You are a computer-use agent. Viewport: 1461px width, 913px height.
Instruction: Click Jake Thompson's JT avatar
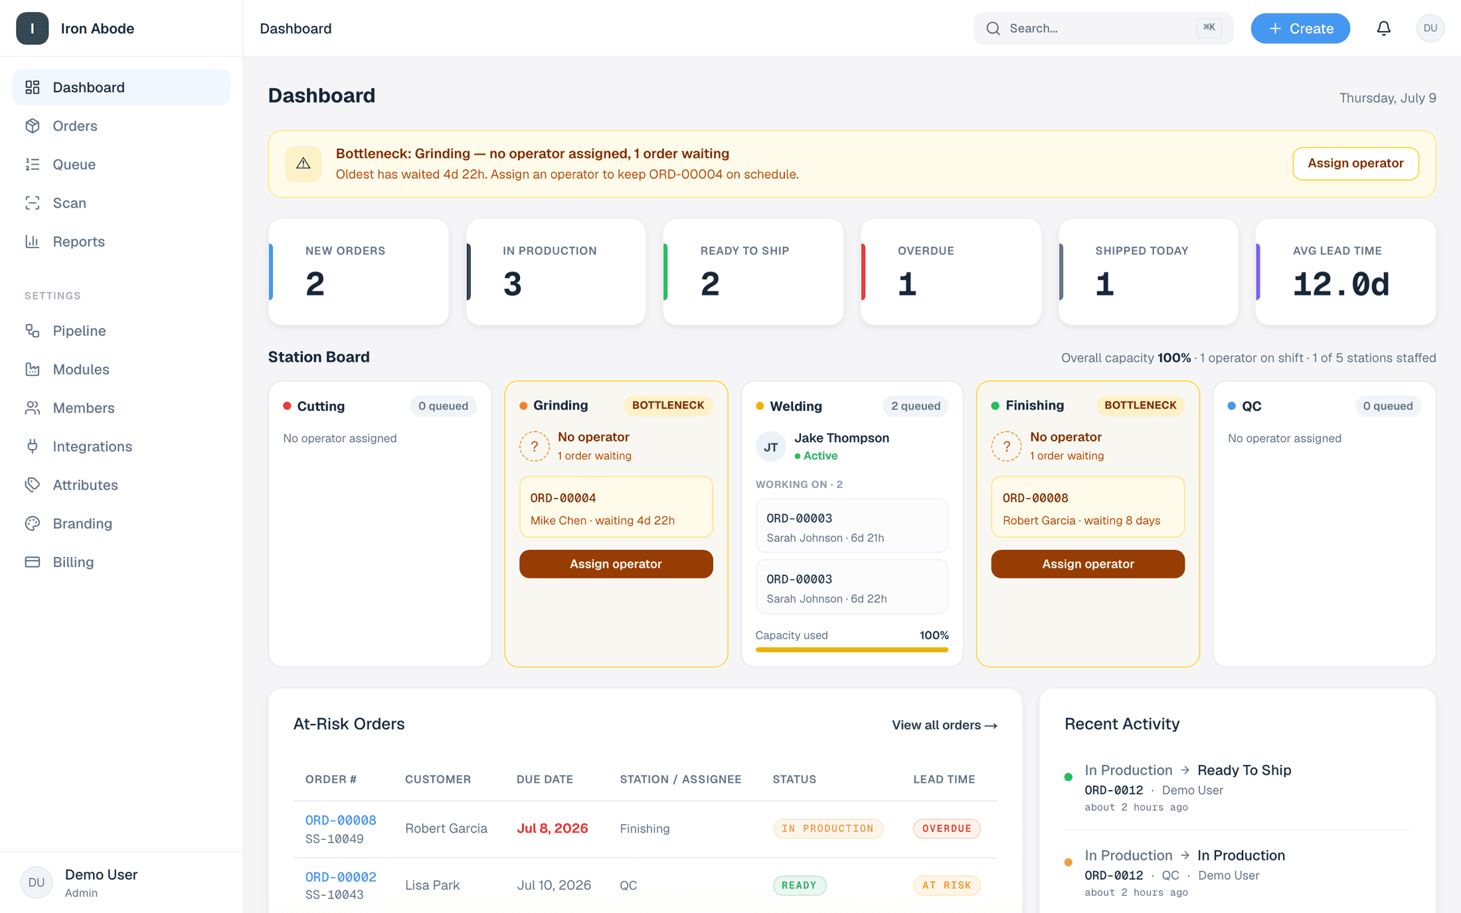point(770,447)
